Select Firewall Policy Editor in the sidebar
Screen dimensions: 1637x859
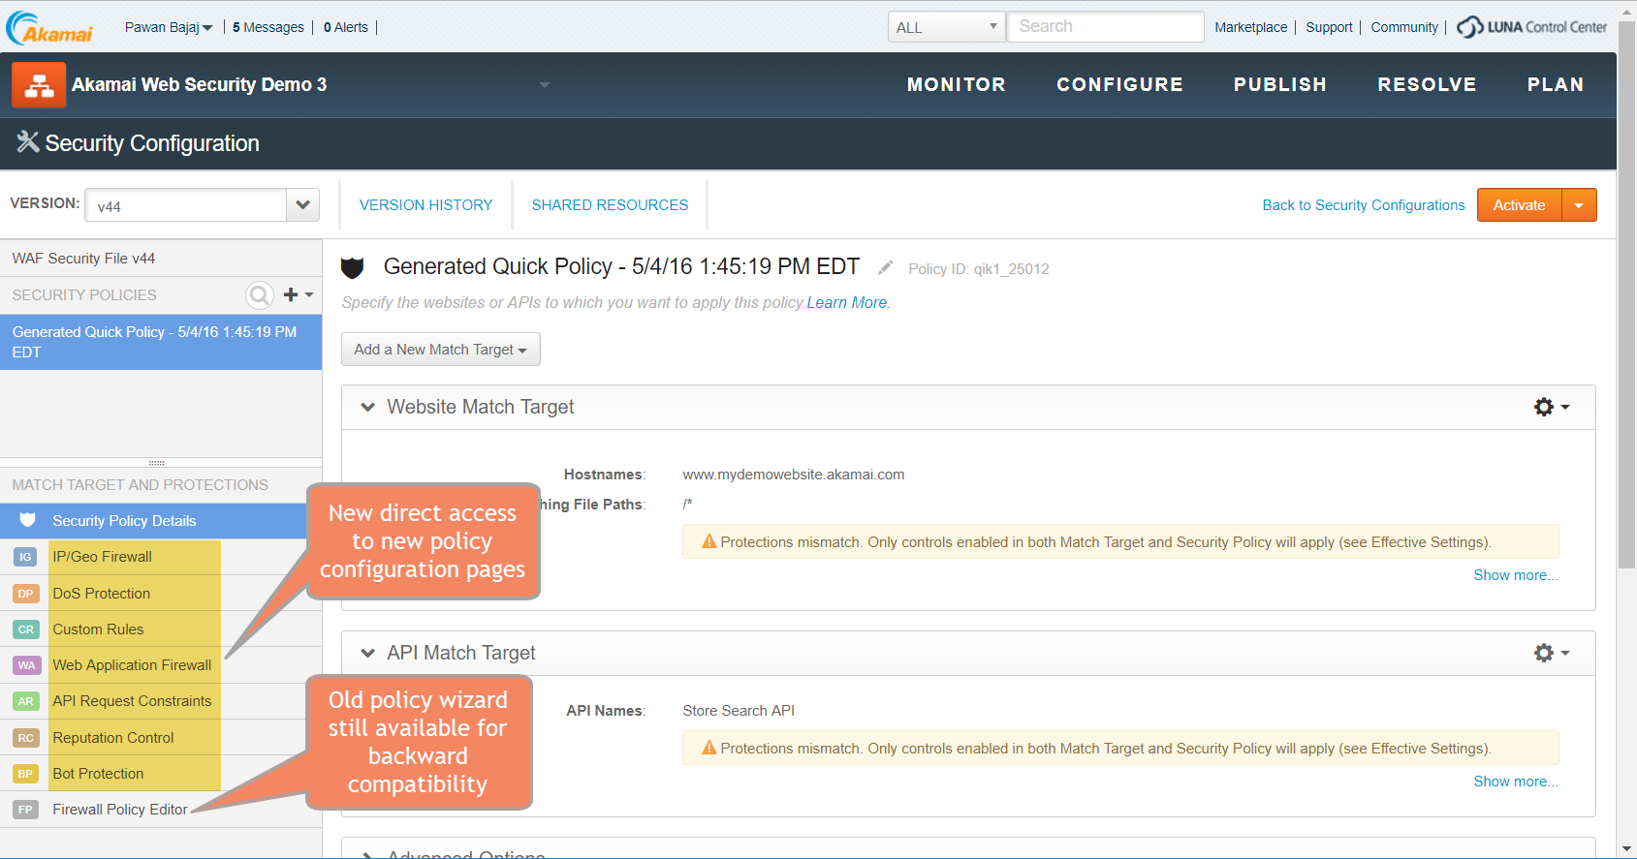(x=119, y=810)
